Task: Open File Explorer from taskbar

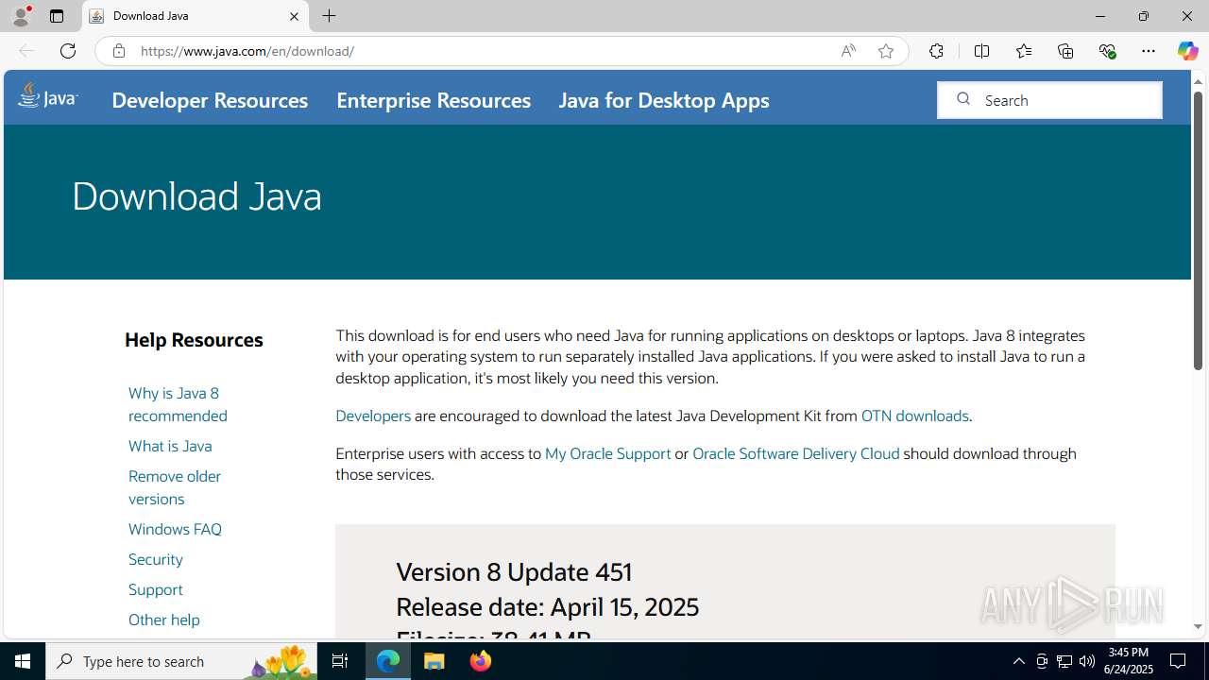Action: (x=434, y=661)
